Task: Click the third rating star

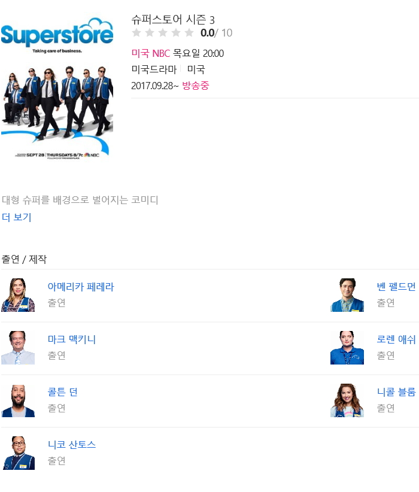Action: 163,33
